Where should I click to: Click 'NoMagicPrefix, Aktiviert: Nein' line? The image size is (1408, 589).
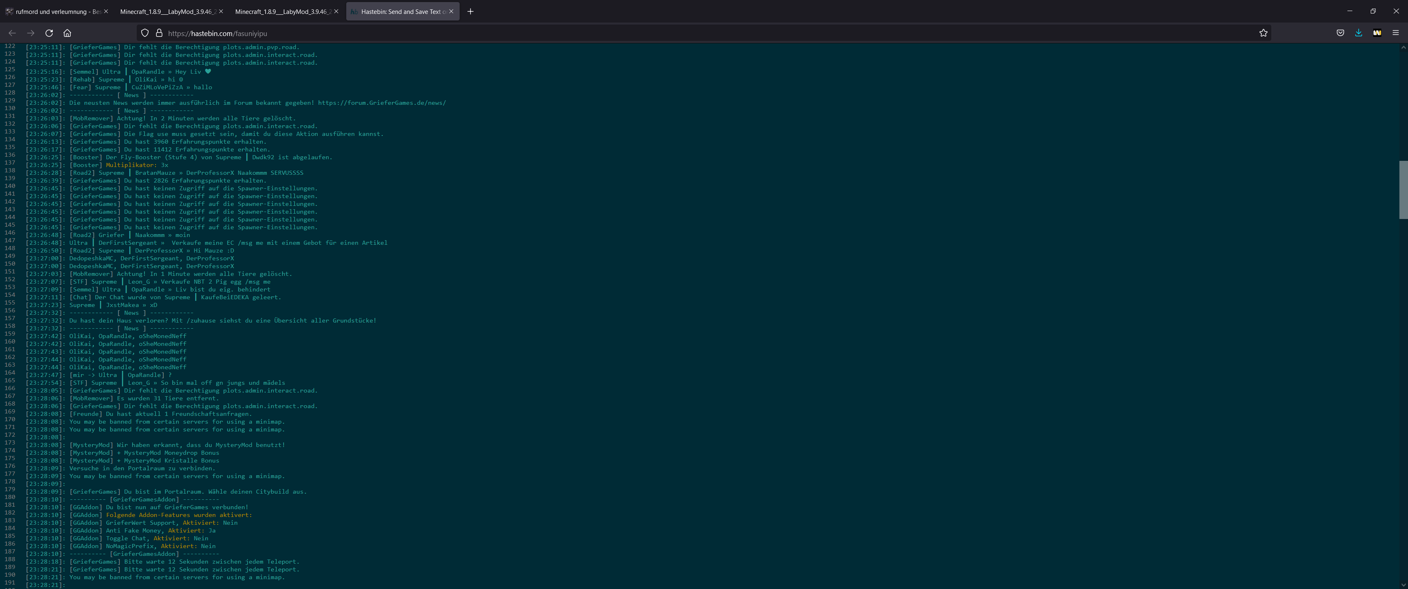pos(121,546)
